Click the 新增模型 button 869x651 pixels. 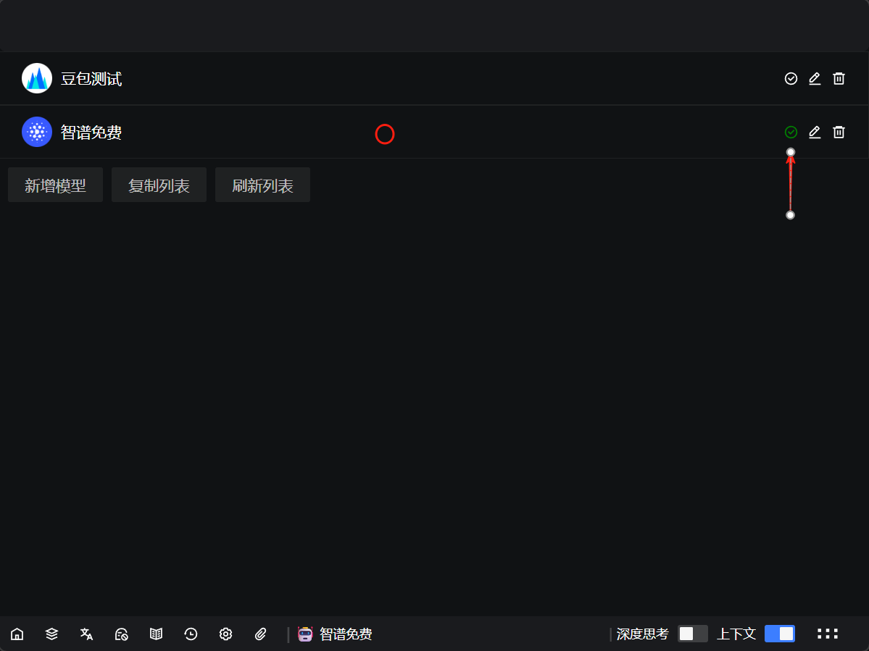coord(55,185)
